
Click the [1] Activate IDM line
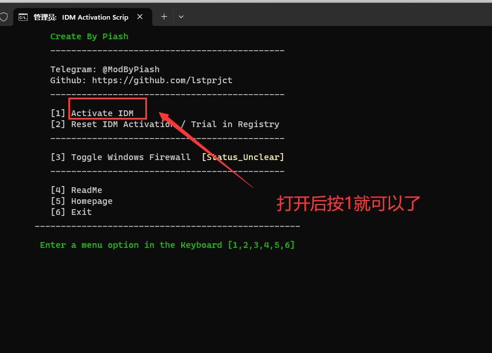92,113
